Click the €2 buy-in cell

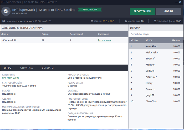click(43, 40)
